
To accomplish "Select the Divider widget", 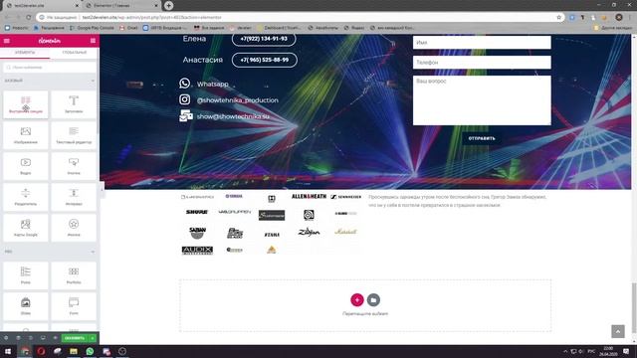I will 26,197.
